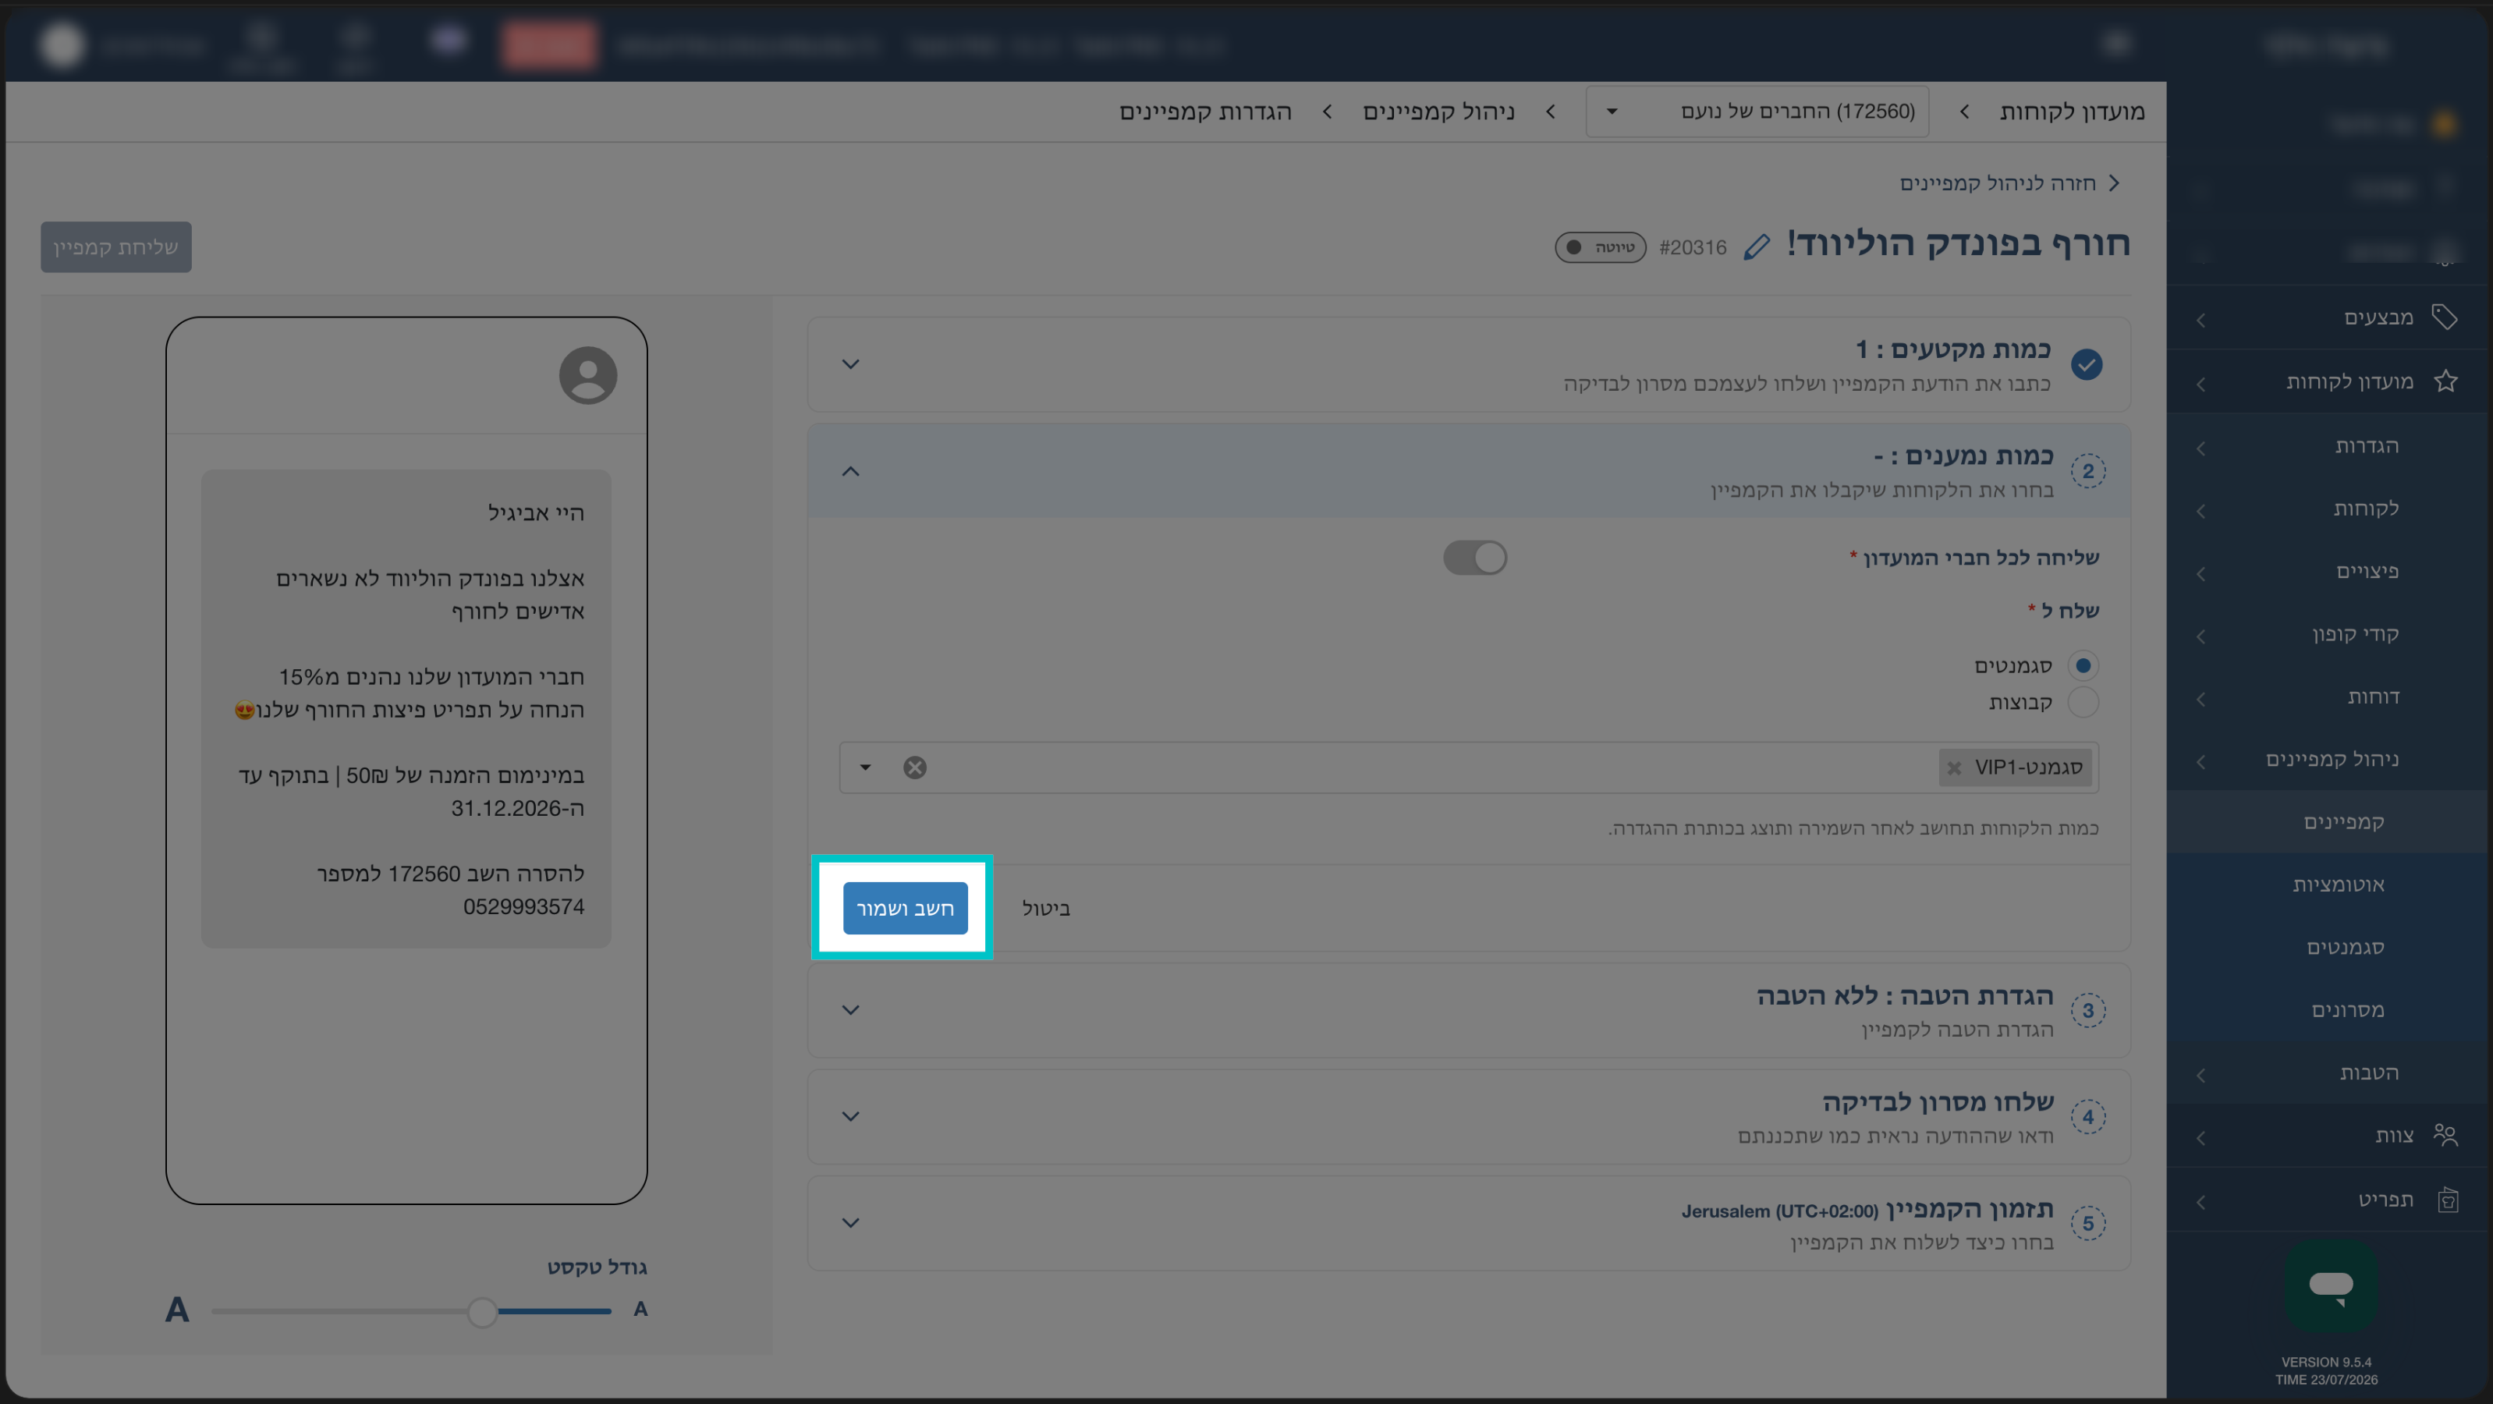This screenshot has height=1404, width=2493.
Task: Open הטבות sidebar item
Action: [x=2328, y=1072]
